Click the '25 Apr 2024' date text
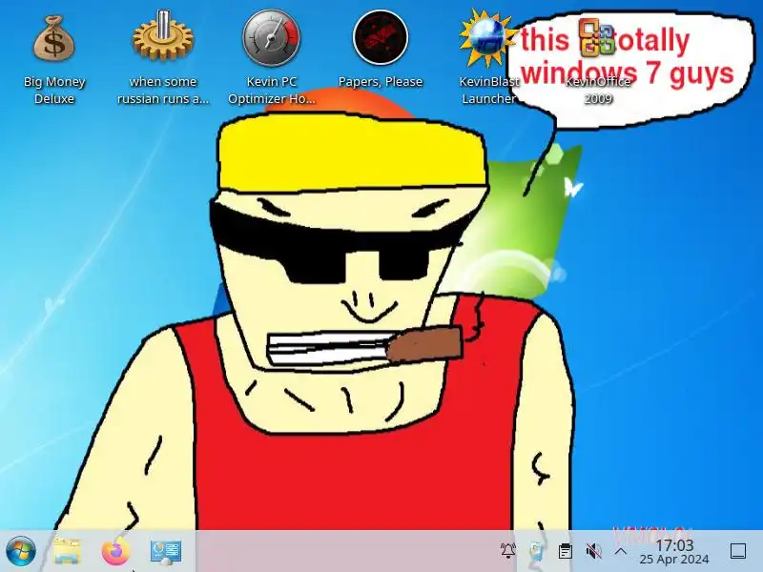 point(674,560)
